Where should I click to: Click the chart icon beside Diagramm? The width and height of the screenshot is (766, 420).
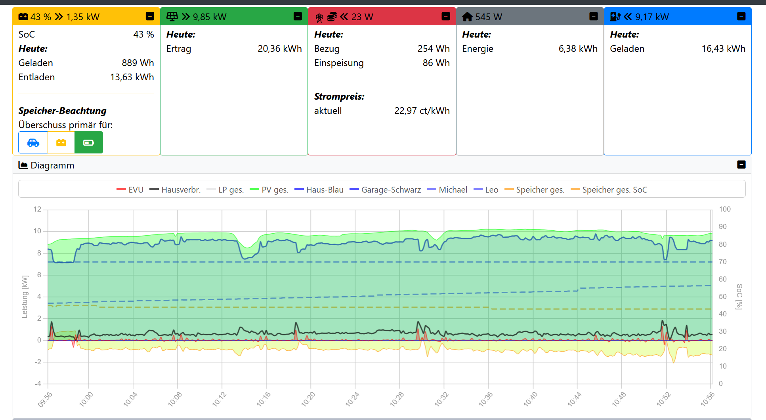(x=23, y=165)
